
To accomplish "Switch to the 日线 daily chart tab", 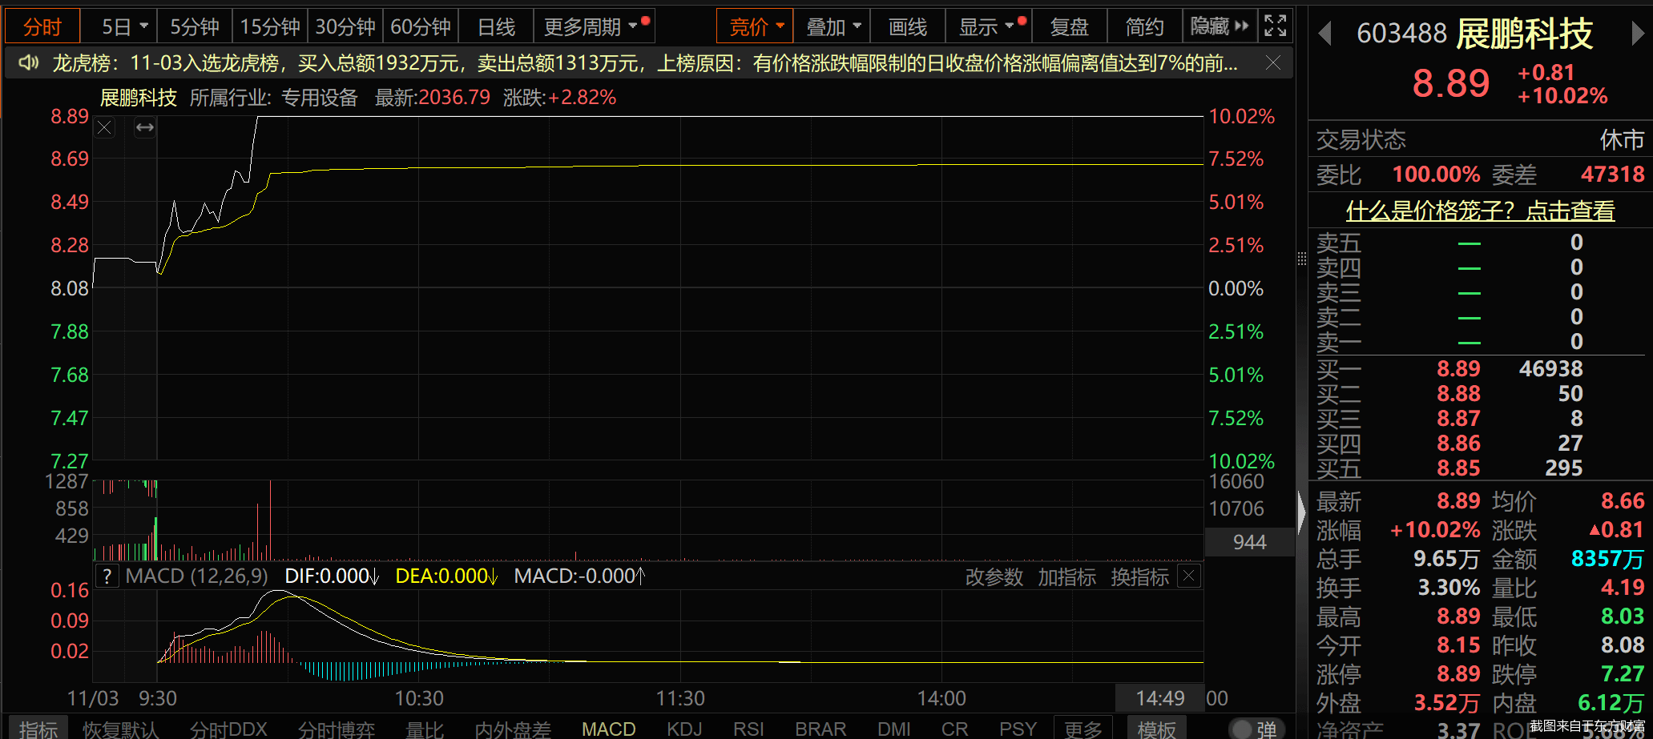I will pyautogui.click(x=496, y=27).
